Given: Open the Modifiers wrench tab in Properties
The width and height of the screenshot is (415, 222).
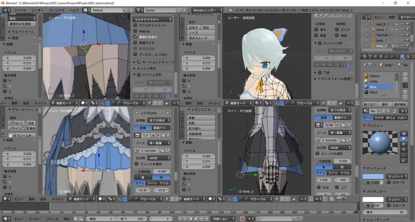Looking at the screenshot, I should (x=392, y=57).
